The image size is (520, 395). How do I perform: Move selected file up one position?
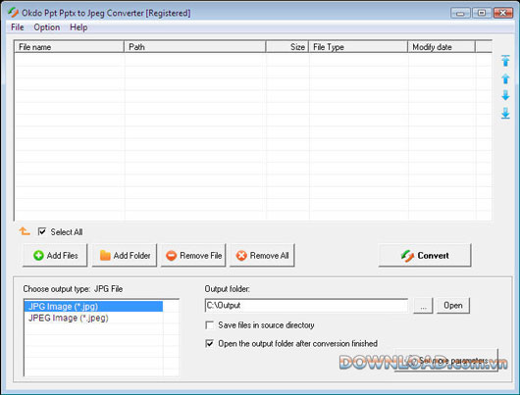point(505,78)
